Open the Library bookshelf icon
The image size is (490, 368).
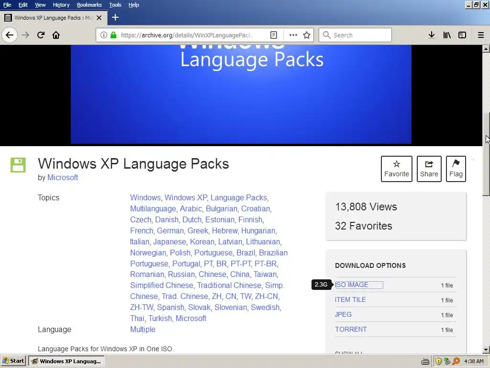(x=447, y=35)
